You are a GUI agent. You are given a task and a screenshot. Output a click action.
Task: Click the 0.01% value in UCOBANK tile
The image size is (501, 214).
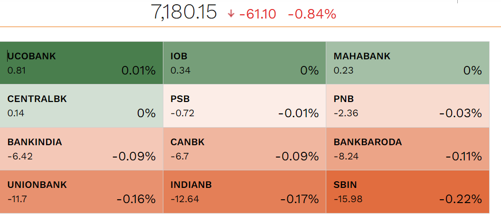click(138, 71)
